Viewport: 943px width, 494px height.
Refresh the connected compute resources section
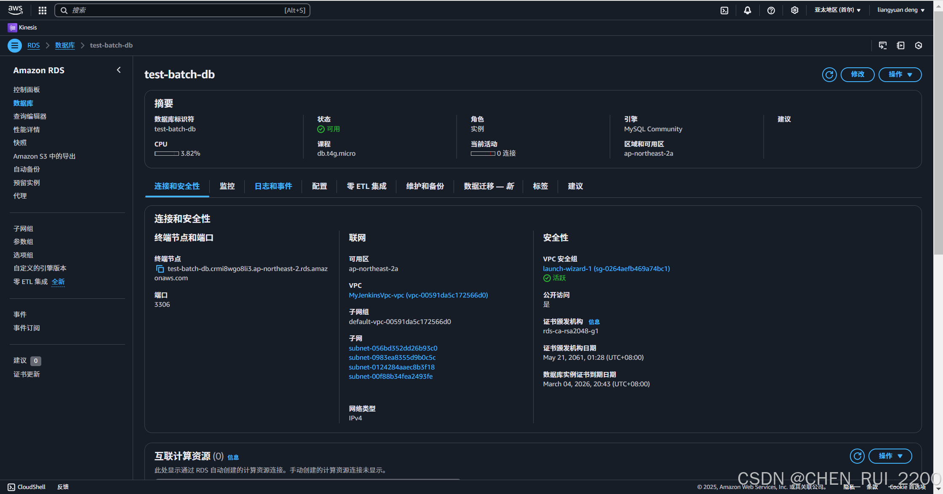click(x=857, y=456)
